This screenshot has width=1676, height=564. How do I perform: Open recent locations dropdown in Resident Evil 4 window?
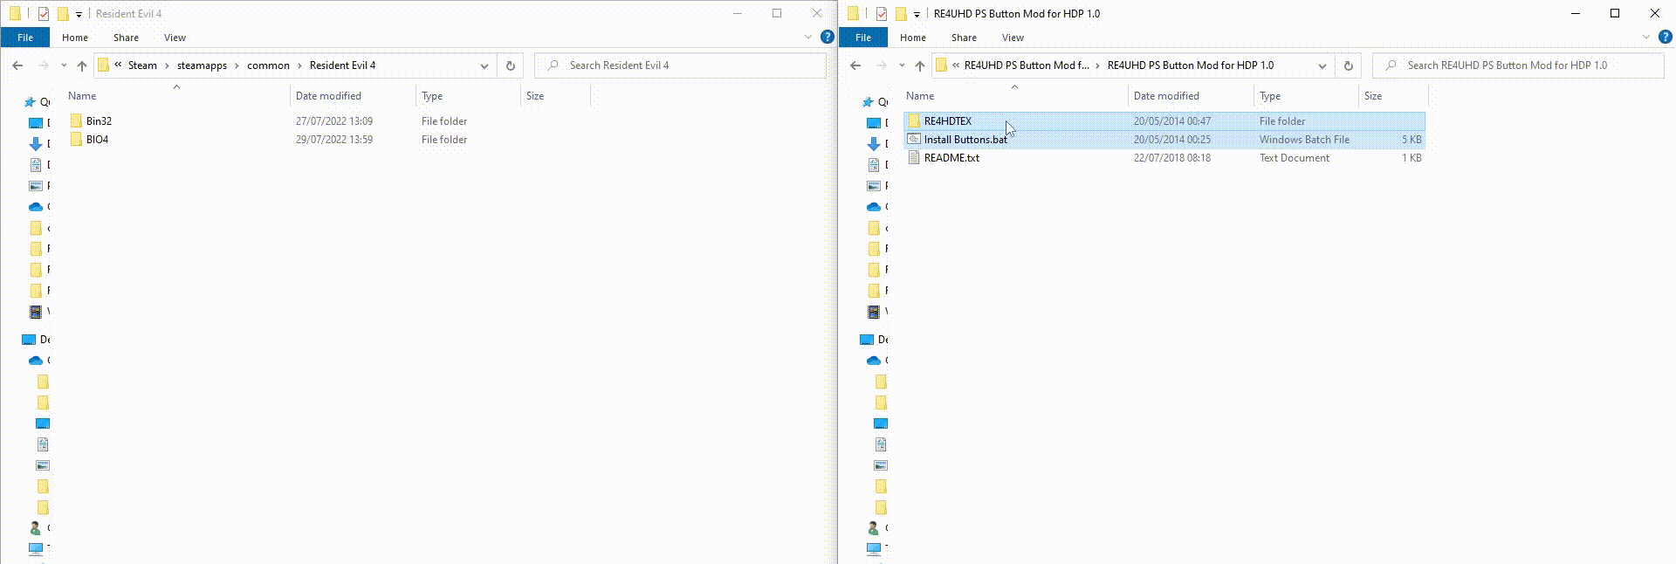click(x=64, y=65)
